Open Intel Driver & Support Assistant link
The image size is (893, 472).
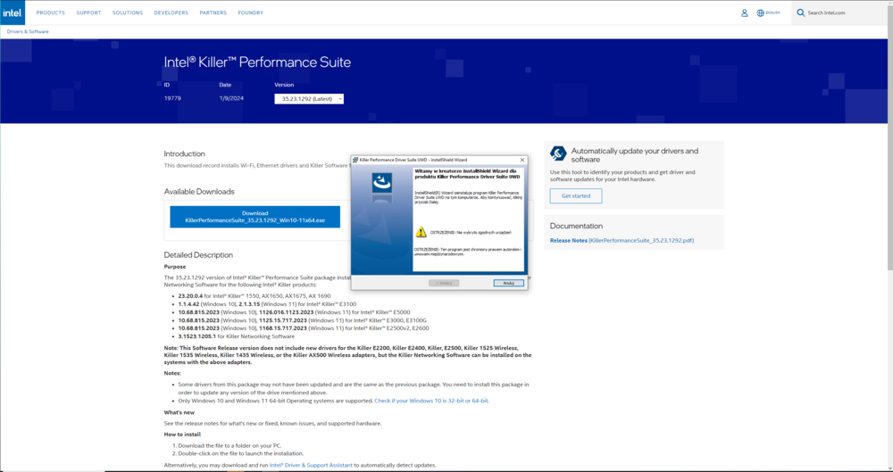[311, 465]
